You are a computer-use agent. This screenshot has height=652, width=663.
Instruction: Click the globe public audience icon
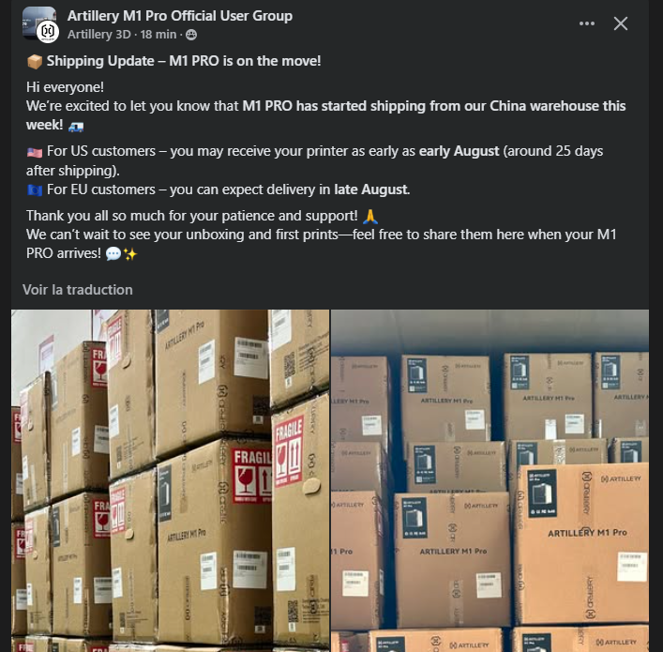pyautogui.click(x=191, y=35)
